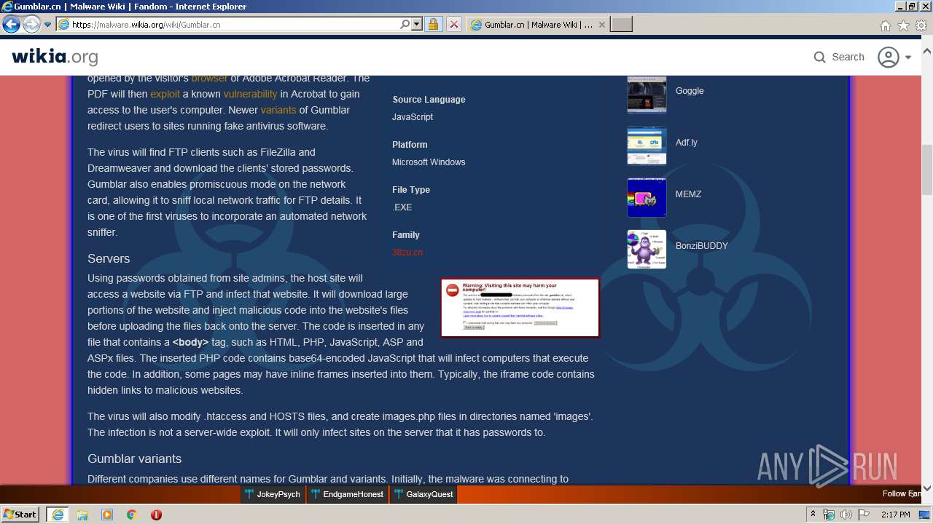Open the BonziBUDDY purple gorilla thumbnail

(x=647, y=249)
